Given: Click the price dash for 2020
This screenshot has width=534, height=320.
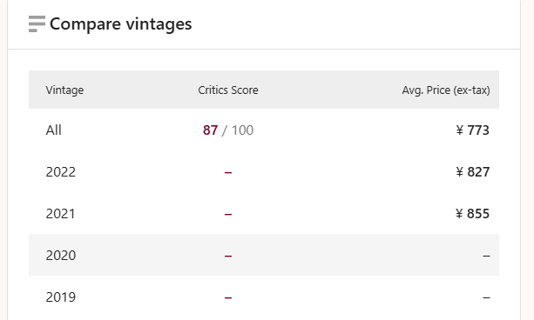Looking at the screenshot, I should pyautogui.click(x=486, y=256).
